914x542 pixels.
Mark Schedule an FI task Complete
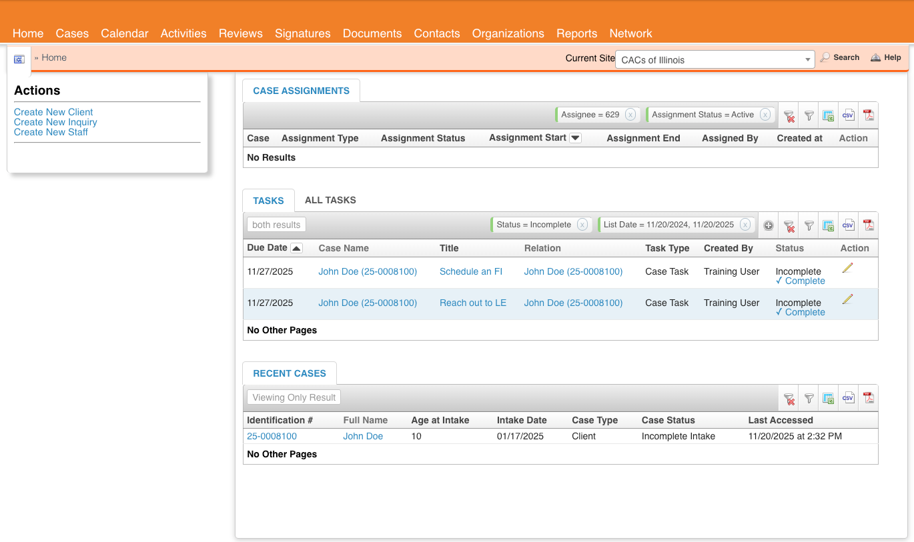(x=801, y=281)
